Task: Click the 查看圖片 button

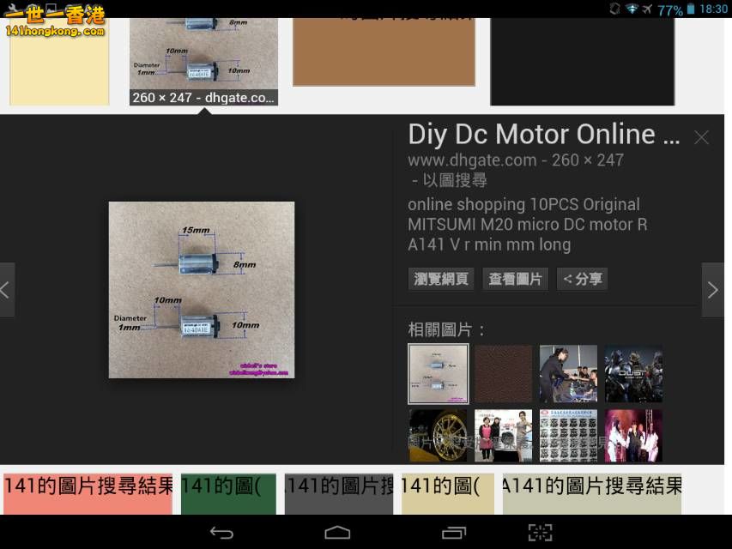Action: pyautogui.click(x=516, y=279)
